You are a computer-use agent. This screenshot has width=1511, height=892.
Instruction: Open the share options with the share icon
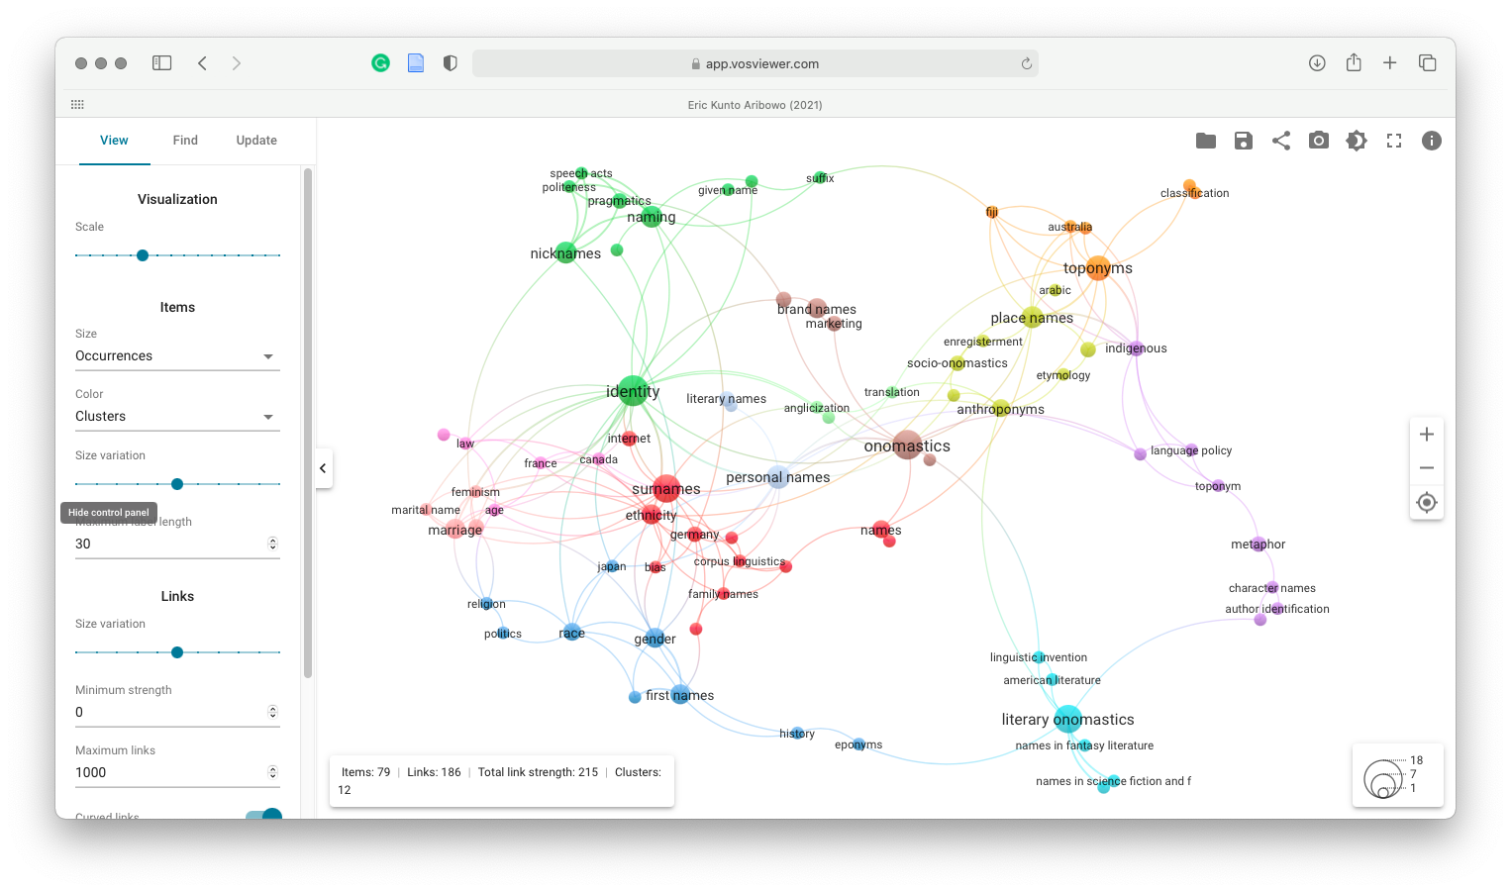tap(1281, 141)
